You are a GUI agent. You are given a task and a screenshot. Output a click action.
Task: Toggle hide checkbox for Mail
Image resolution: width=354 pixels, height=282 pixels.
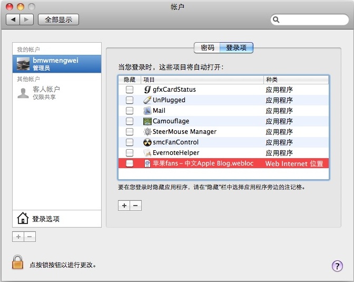(130, 111)
